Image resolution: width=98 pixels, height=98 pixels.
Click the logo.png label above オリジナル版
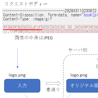point(79,75)
